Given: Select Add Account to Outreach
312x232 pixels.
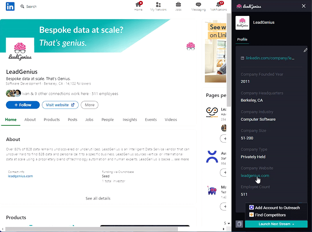Looking at the screenshot, I should 277,207.
